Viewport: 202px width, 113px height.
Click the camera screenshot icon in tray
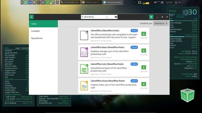pyautogui.click(x=162, y=2)
